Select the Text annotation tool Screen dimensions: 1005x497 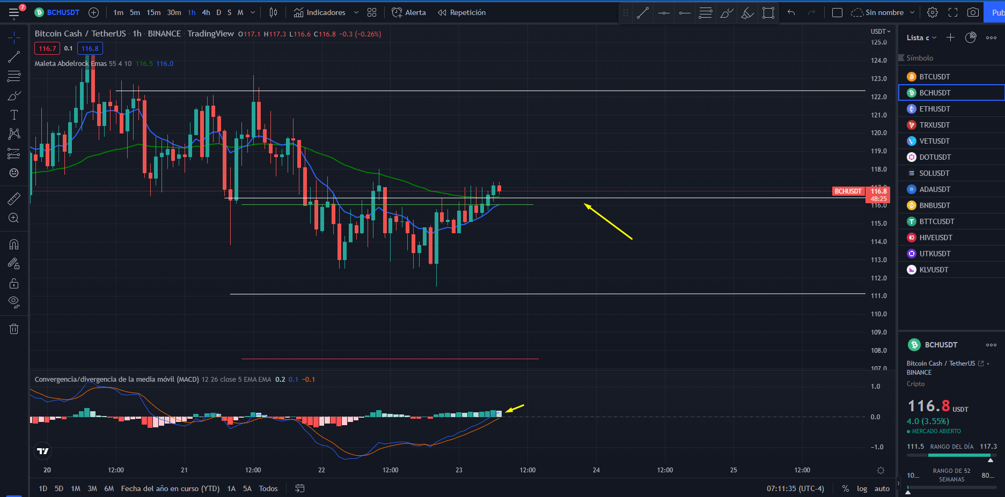click(x=14, y=115)
